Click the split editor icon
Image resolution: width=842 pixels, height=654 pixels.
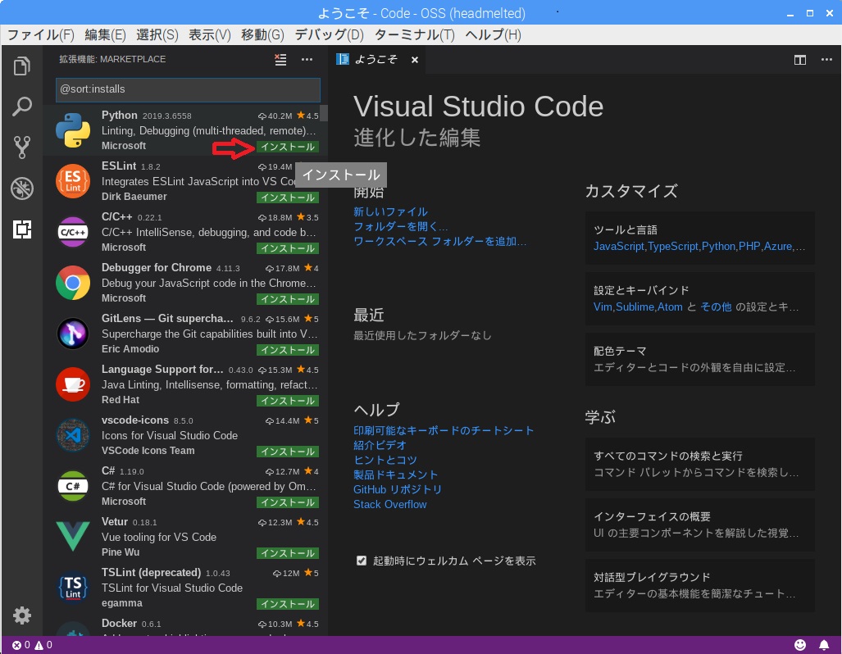coord(800,60)
